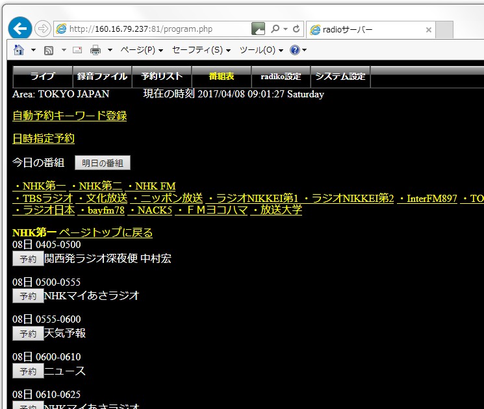Click the browser Forward arrow button
484x409 pixels.
tap(42, 29)
